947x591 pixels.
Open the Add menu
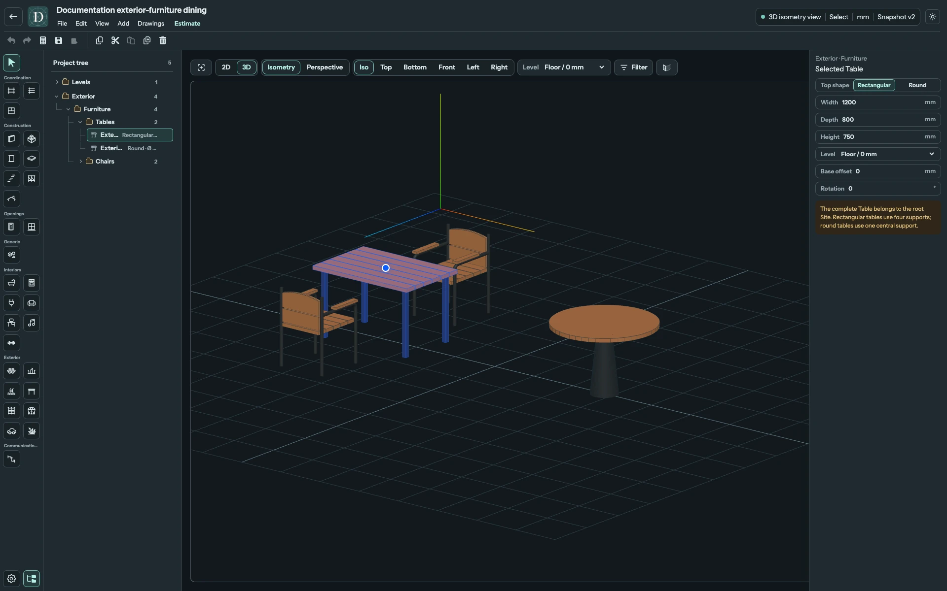tap(123, 24)
